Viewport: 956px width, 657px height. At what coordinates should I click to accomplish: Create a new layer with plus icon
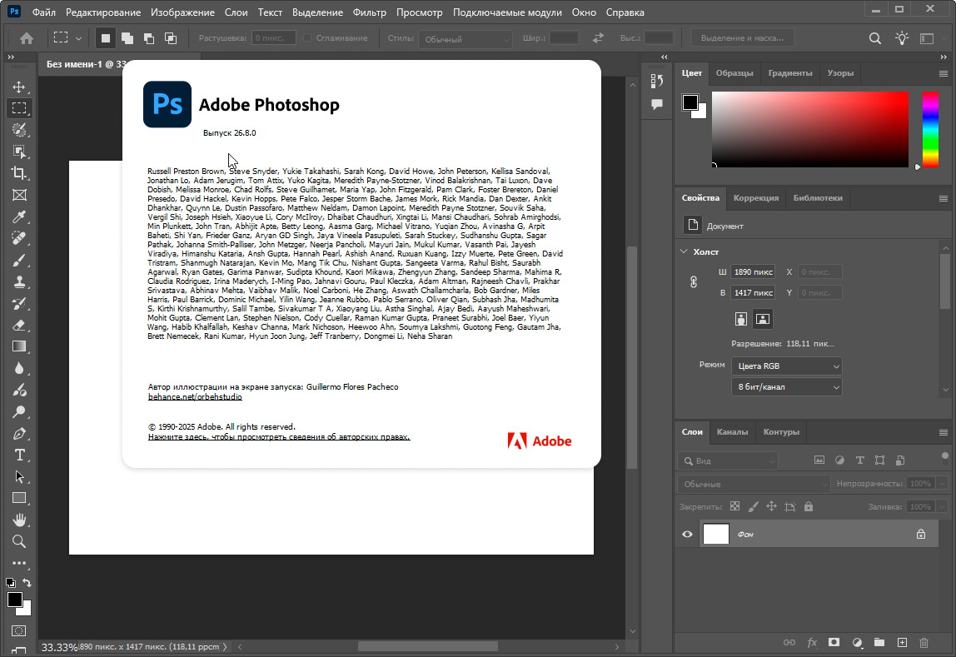pos(903,642)
